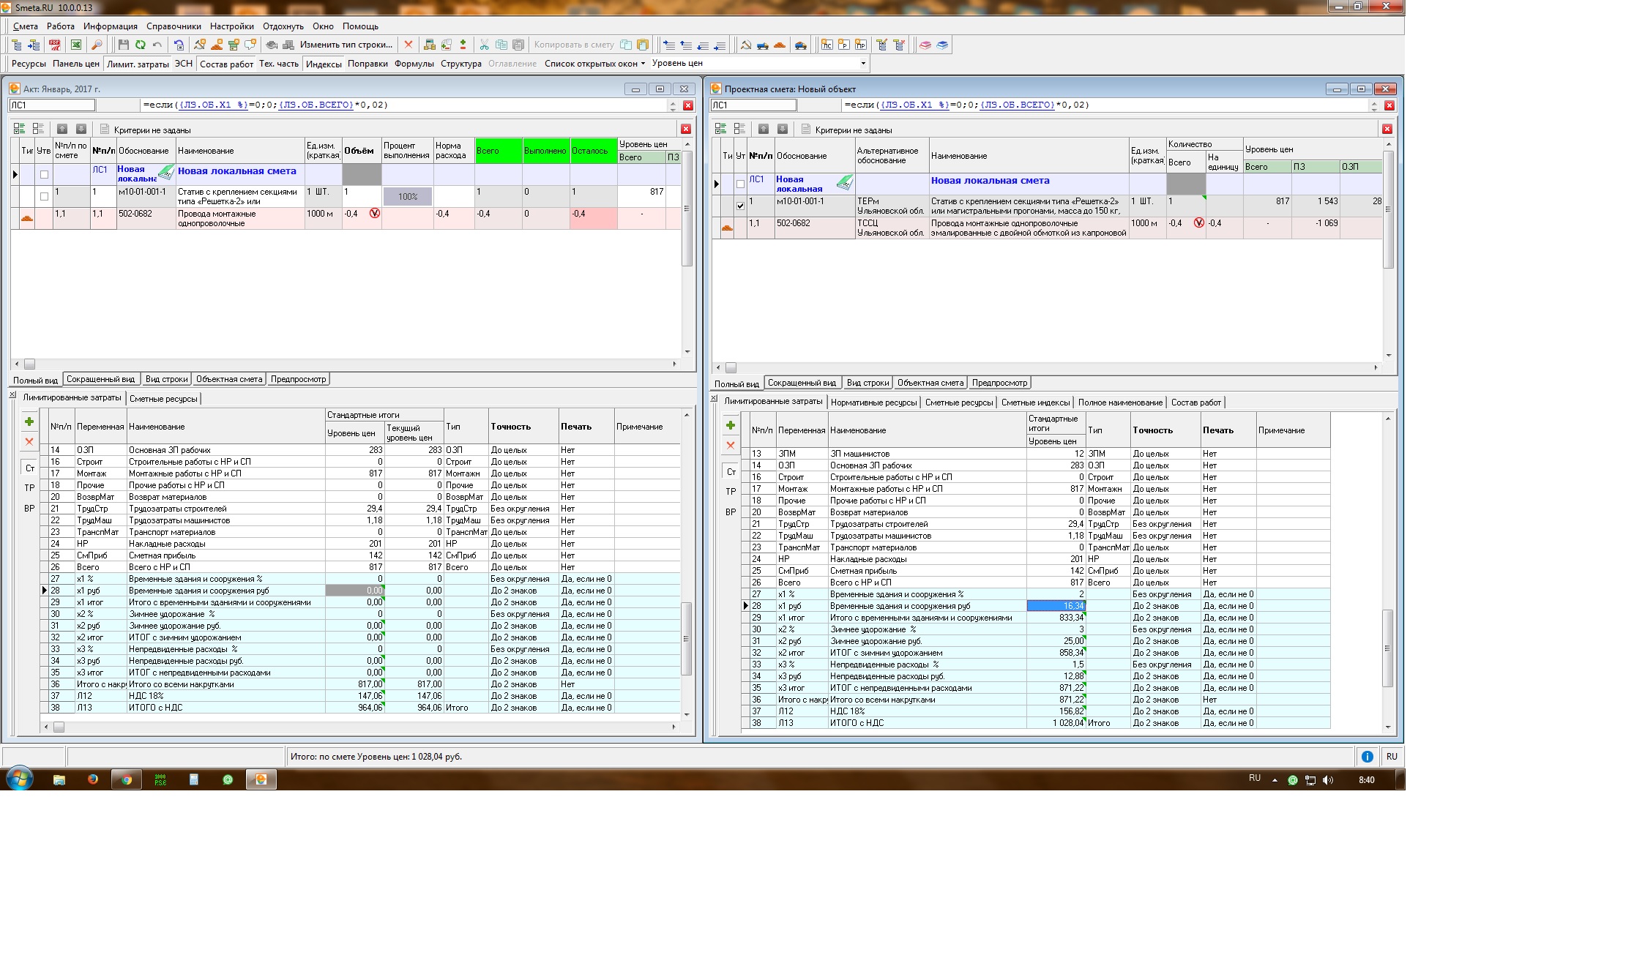Open search with the magnifier toolbar icon
1634x966 pixels.
click(x=97, y=45)
